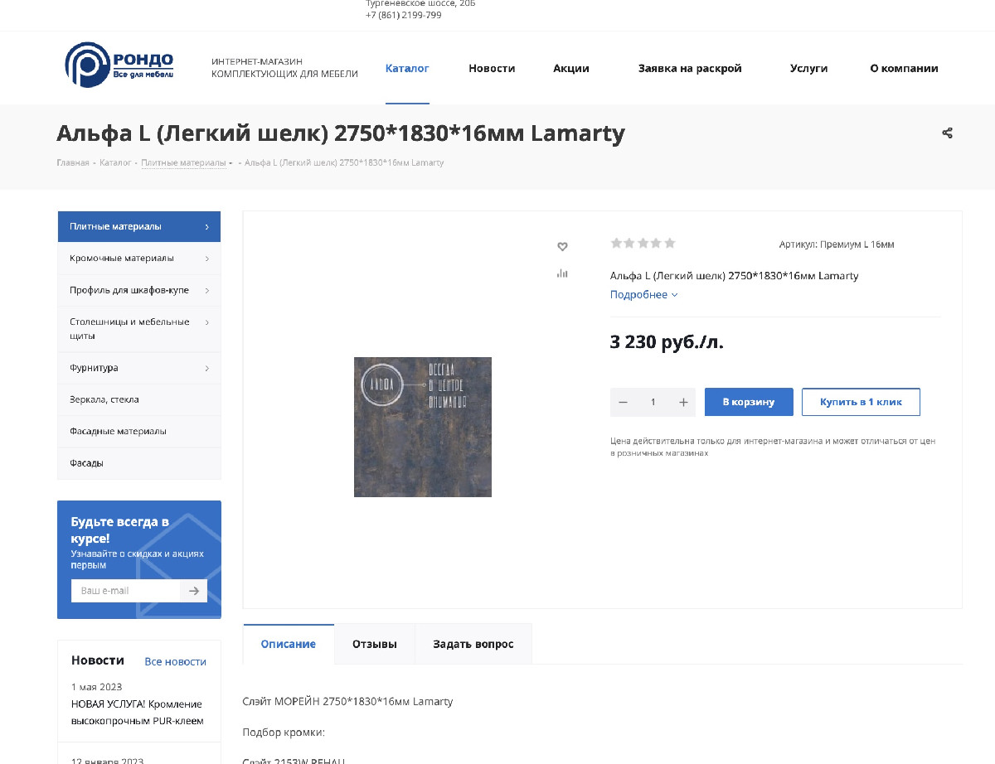The height and width of the screenshot is (764, 995).
Task: Click the Ваш e-mail input field
Action: click(126, 591)
